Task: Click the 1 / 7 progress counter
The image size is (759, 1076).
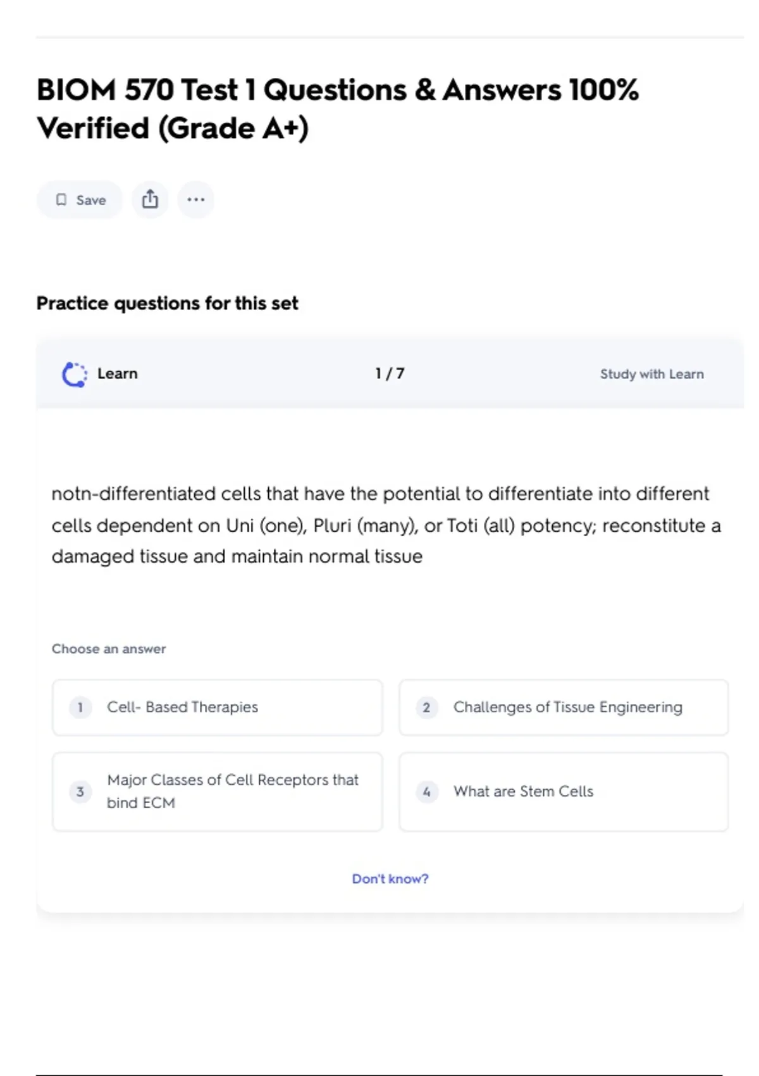Action: (390, 373)
